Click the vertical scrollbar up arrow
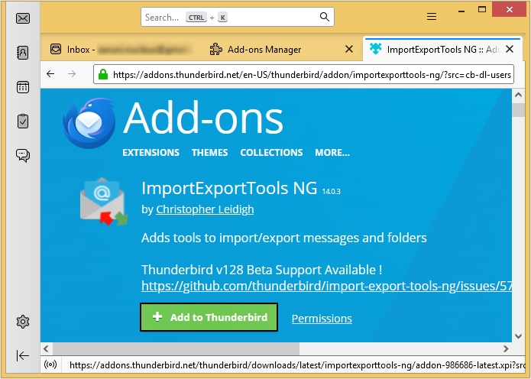Image resolution: width=531 pixels, height=379 pixels. coord(518,96)
